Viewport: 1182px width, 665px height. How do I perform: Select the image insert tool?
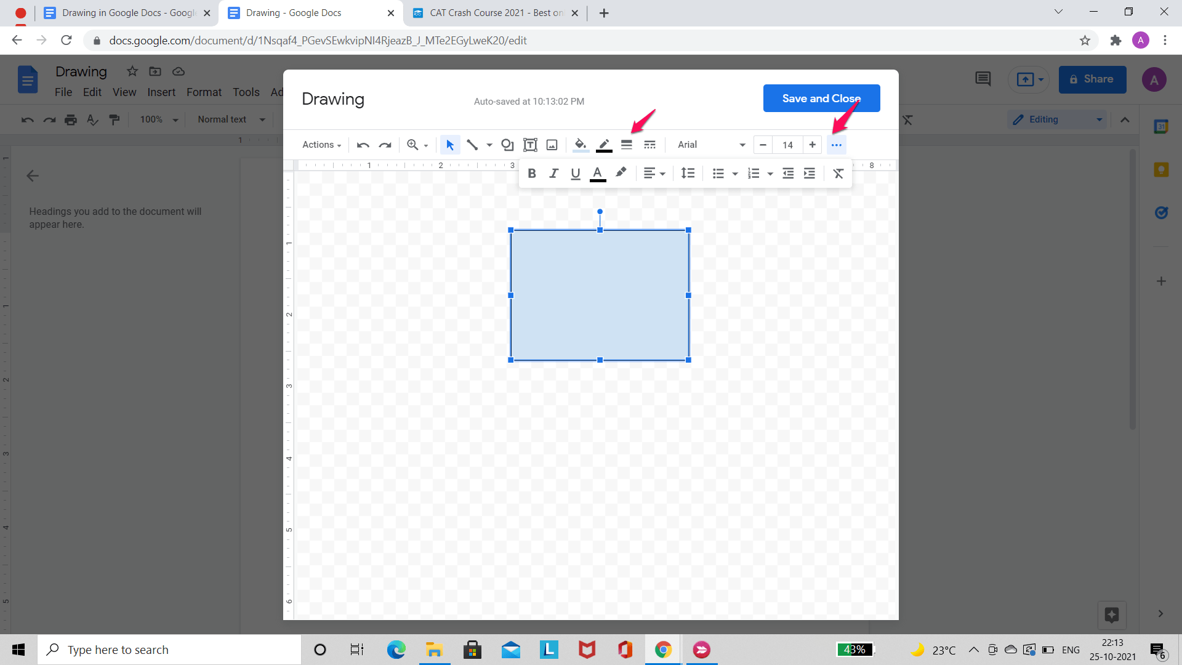pos(551,145)
